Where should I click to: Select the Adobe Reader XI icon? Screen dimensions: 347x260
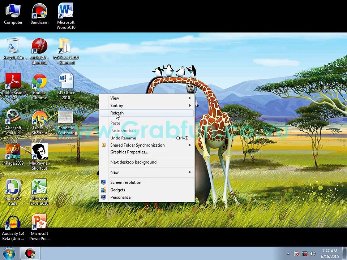13,87
